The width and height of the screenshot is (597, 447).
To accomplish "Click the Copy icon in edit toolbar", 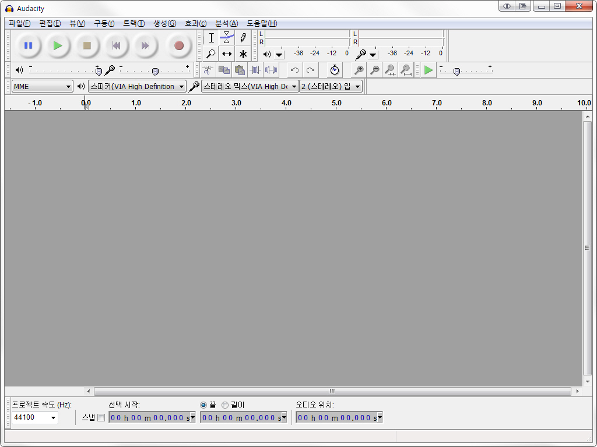I will coord(223,70).
